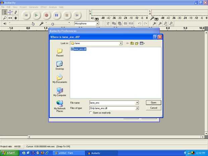Open Desktop places shortcut
This screenshot has width=208, height=156.
click(60, 65)
